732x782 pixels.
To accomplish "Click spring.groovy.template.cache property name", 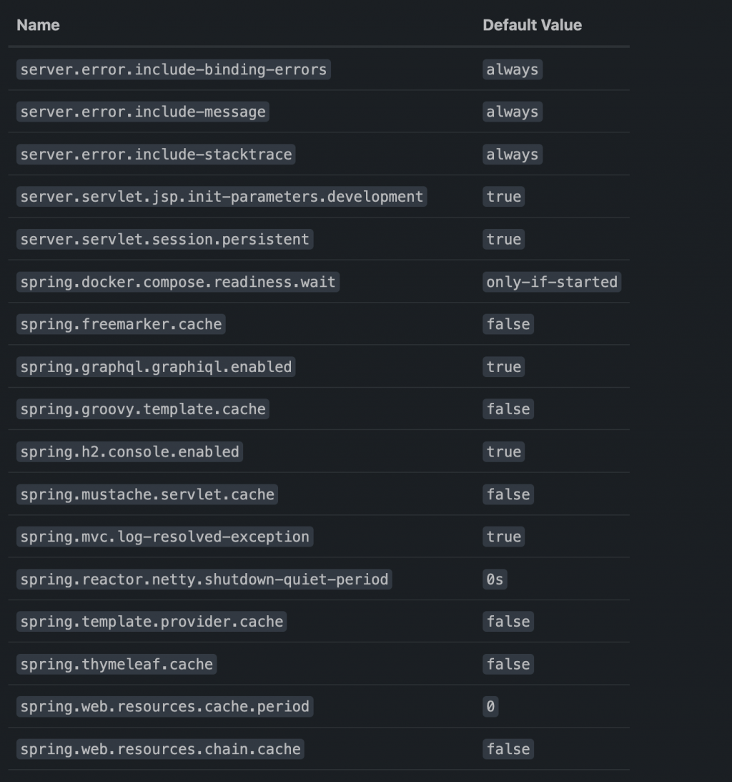I will [143, 409].
